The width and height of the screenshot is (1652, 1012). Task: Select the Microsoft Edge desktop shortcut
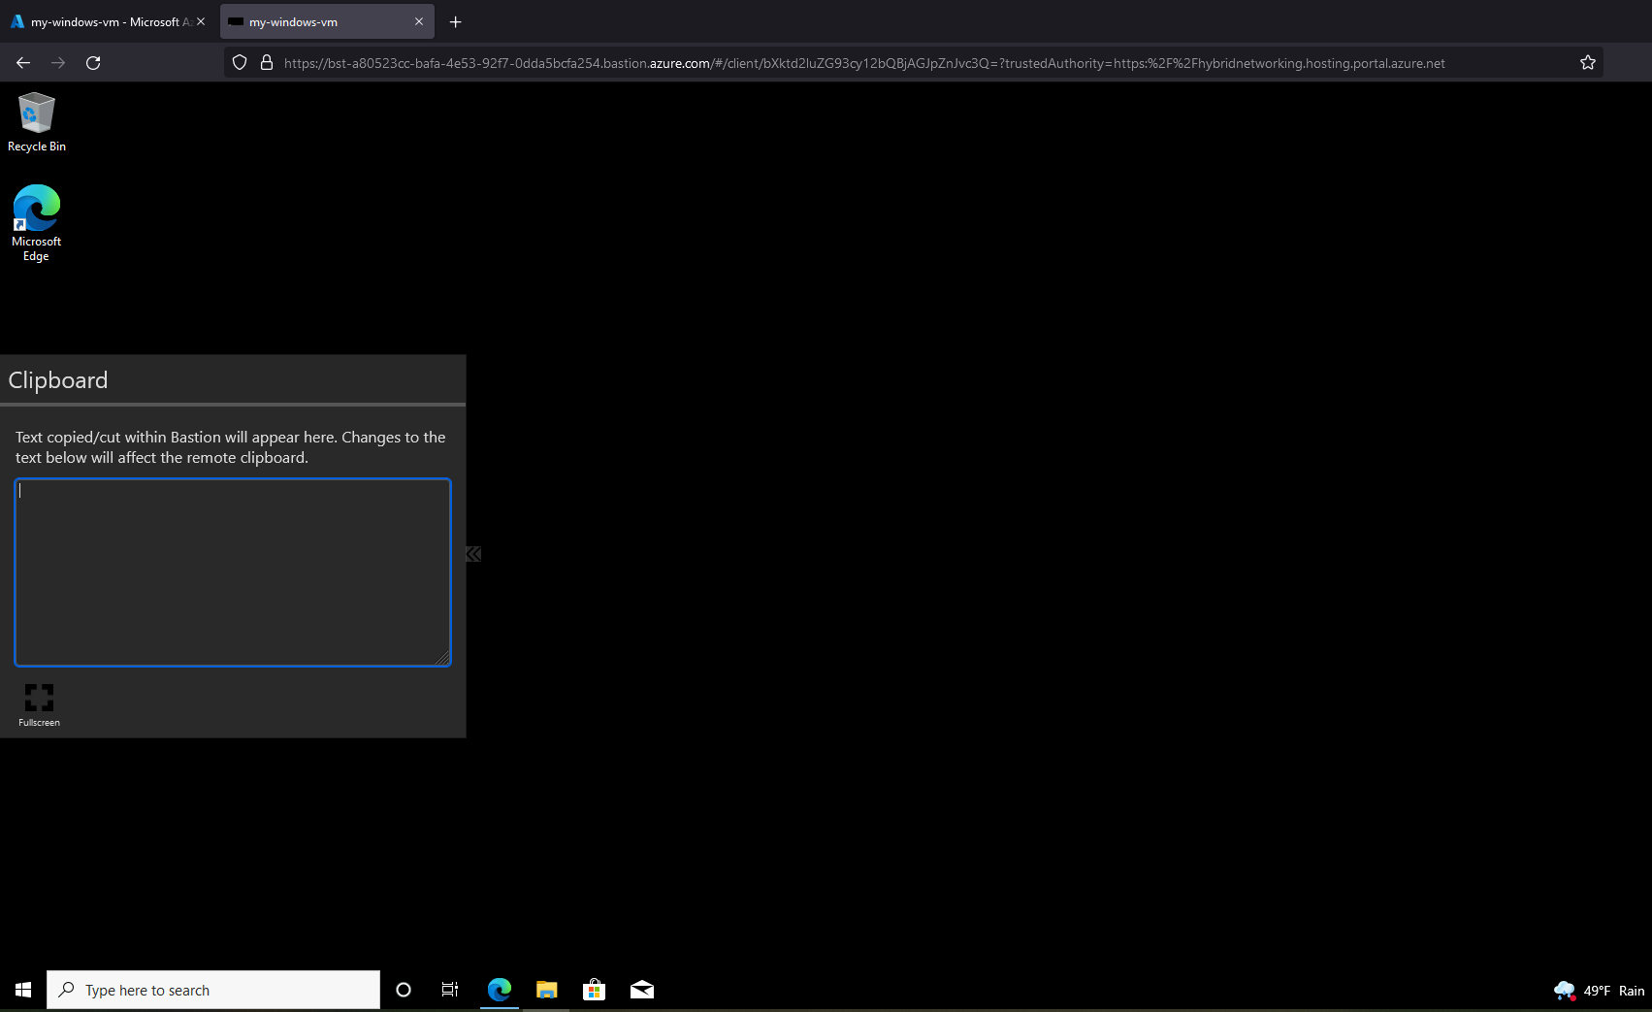coord(36,223)
